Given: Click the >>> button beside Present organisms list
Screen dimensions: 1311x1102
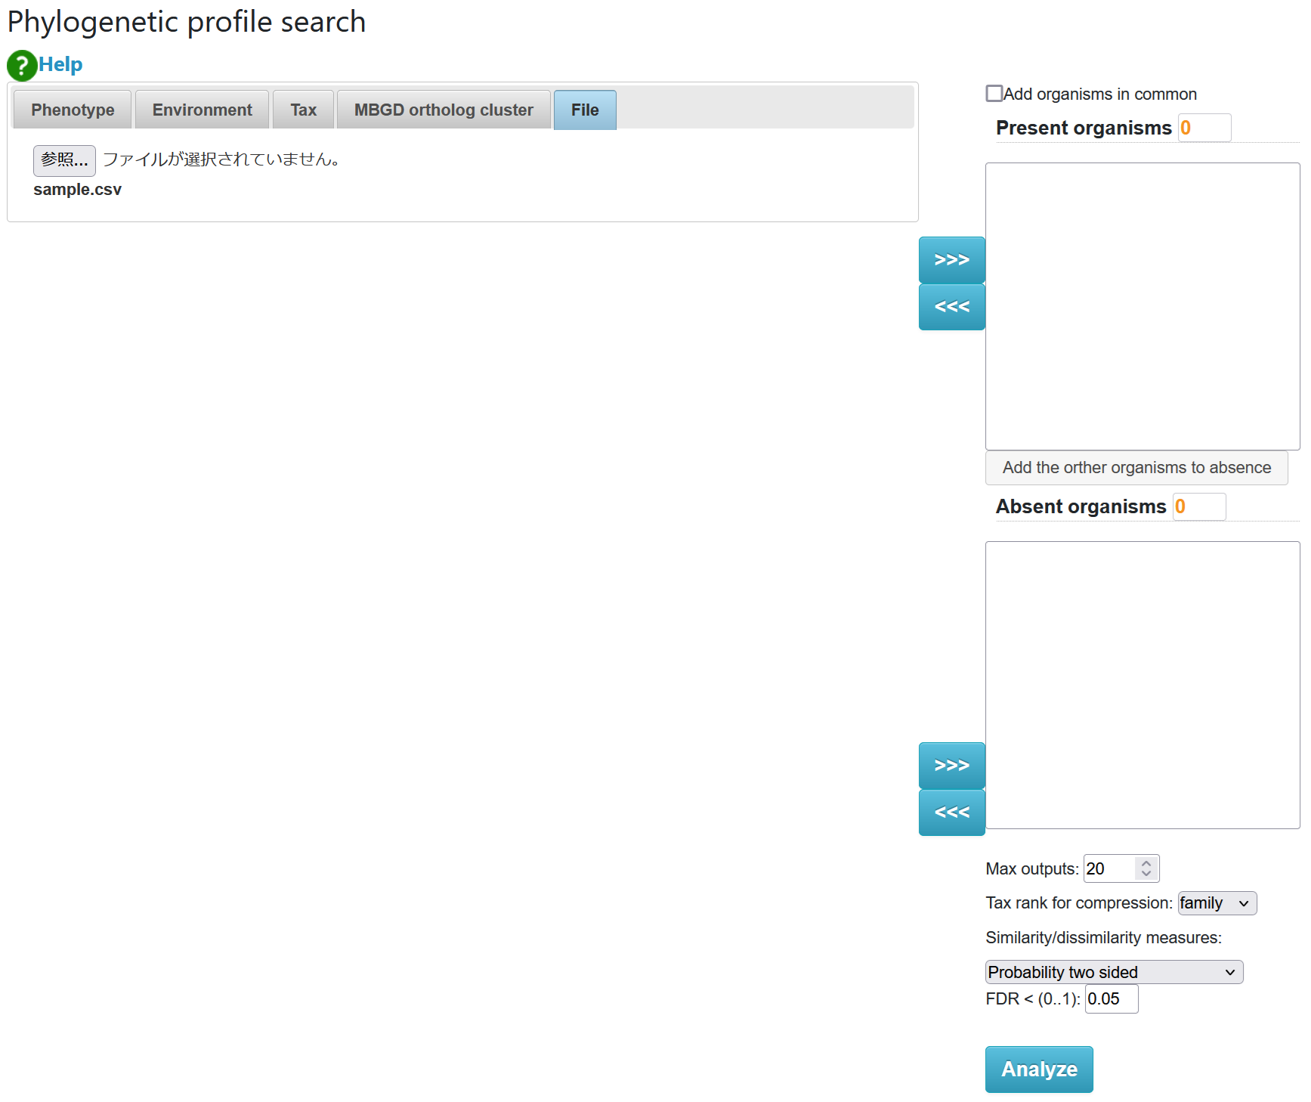Looking at the screenshot, I should click(x=951, y=260).
